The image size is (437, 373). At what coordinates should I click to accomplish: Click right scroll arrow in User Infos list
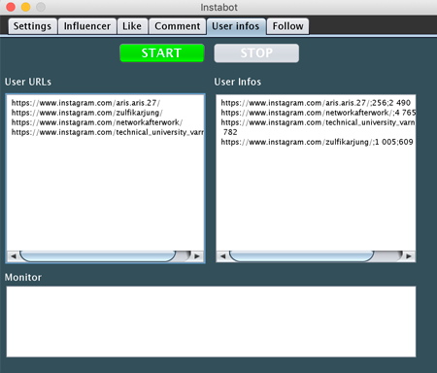click(409, 256)
